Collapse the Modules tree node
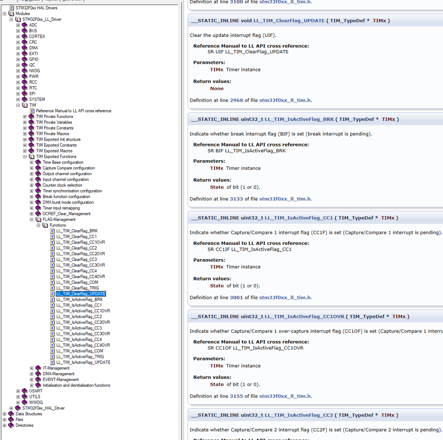 [4, 14]
